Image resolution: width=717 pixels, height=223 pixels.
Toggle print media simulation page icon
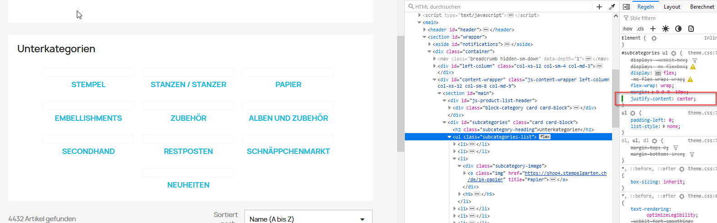tap(691, 29)
